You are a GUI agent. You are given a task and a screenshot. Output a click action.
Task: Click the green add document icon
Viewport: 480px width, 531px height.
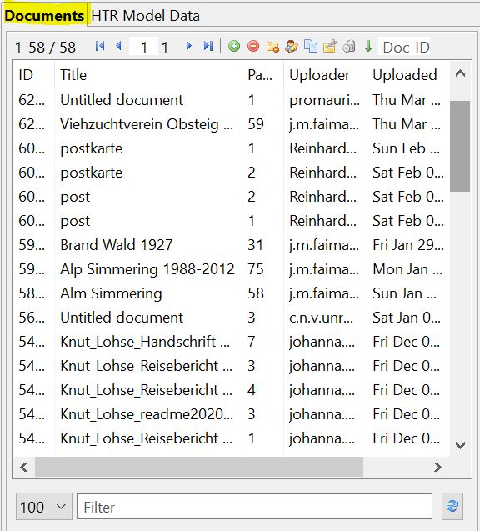(234, 46)
